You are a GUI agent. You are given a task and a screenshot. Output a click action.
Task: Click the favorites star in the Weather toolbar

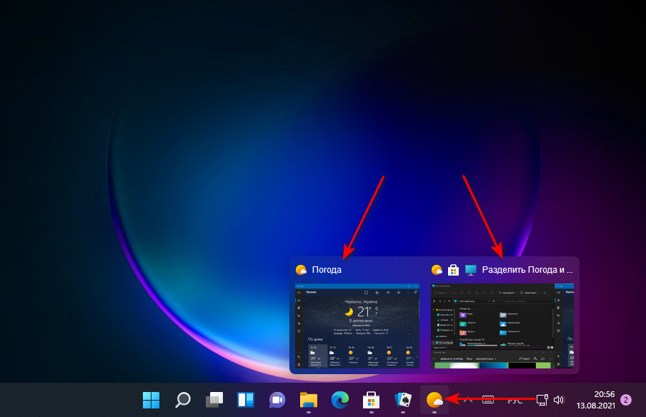tap(377, 293)
